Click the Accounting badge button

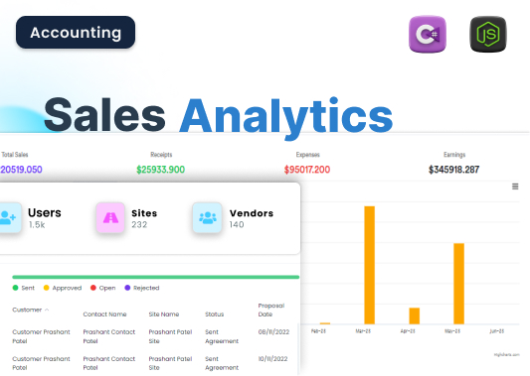coord(76,33)
